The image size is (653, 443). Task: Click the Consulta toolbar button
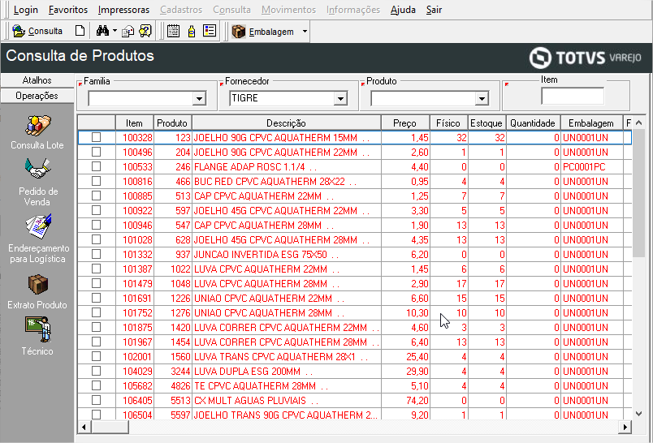tap(37, 31)
